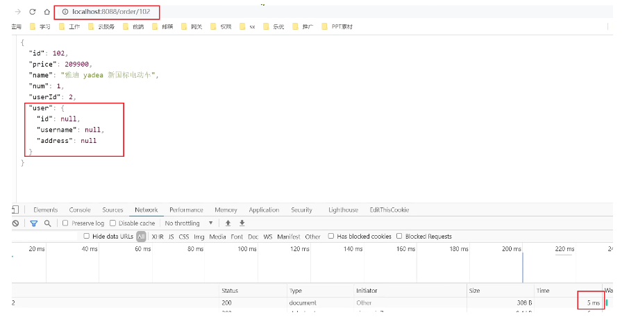629x333 pixels.
Task: Export HAR file with download arrow
Action: (242, 223)
